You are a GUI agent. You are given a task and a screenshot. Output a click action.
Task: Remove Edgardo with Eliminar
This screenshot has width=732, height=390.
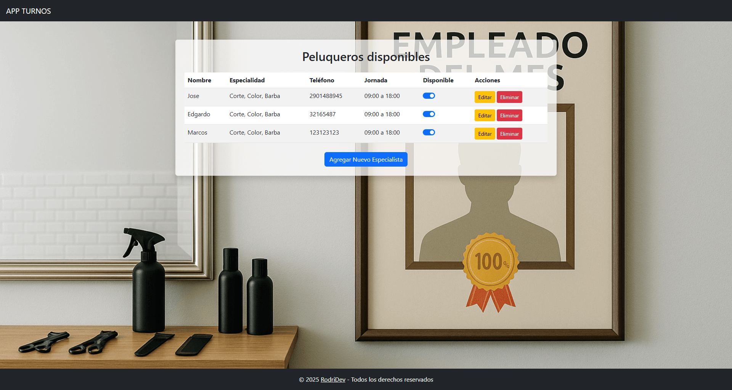click(509, 116)
